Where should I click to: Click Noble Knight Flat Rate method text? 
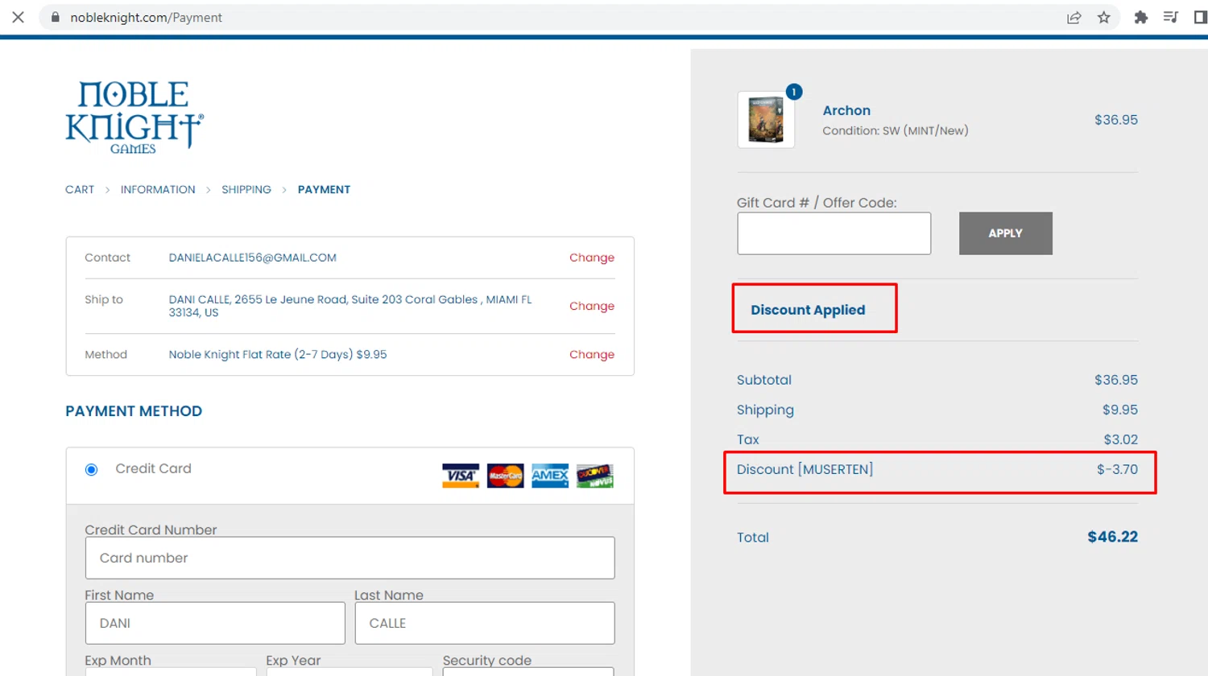278,354
